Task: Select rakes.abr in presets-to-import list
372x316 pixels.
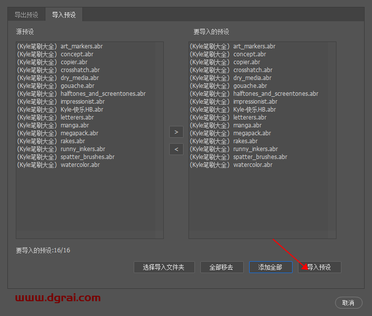Action: 223,141
